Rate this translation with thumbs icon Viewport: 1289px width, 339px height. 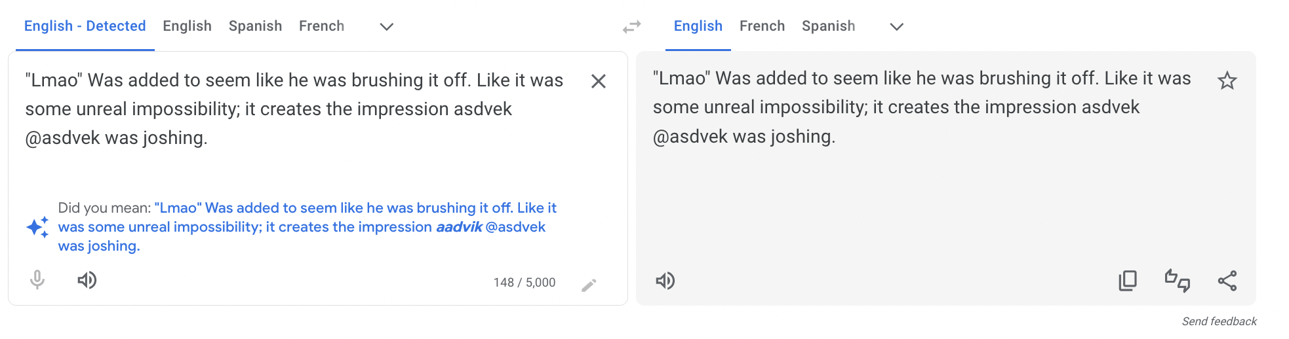pos(1177,281)
